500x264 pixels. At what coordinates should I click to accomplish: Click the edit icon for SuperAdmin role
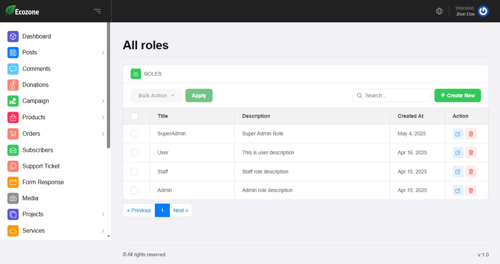(457, 134)
